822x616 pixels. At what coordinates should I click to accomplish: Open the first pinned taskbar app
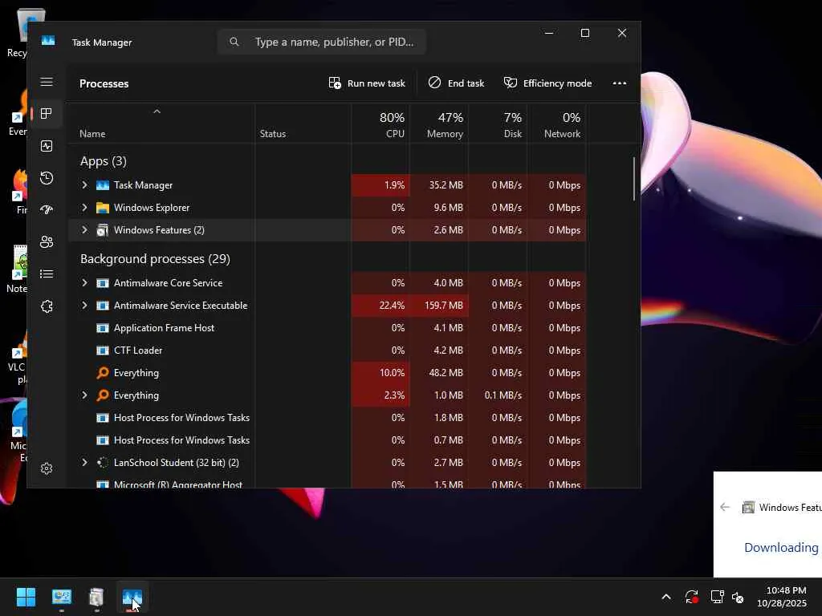point(61,597)
